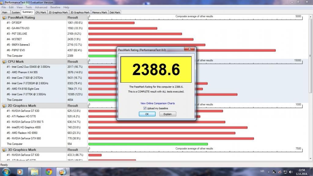Image resolution: width=313 pixels, height=176 pixels.
Task: Switch to the 3D Graphics Mark tab
Action: (x=80, y=13)
